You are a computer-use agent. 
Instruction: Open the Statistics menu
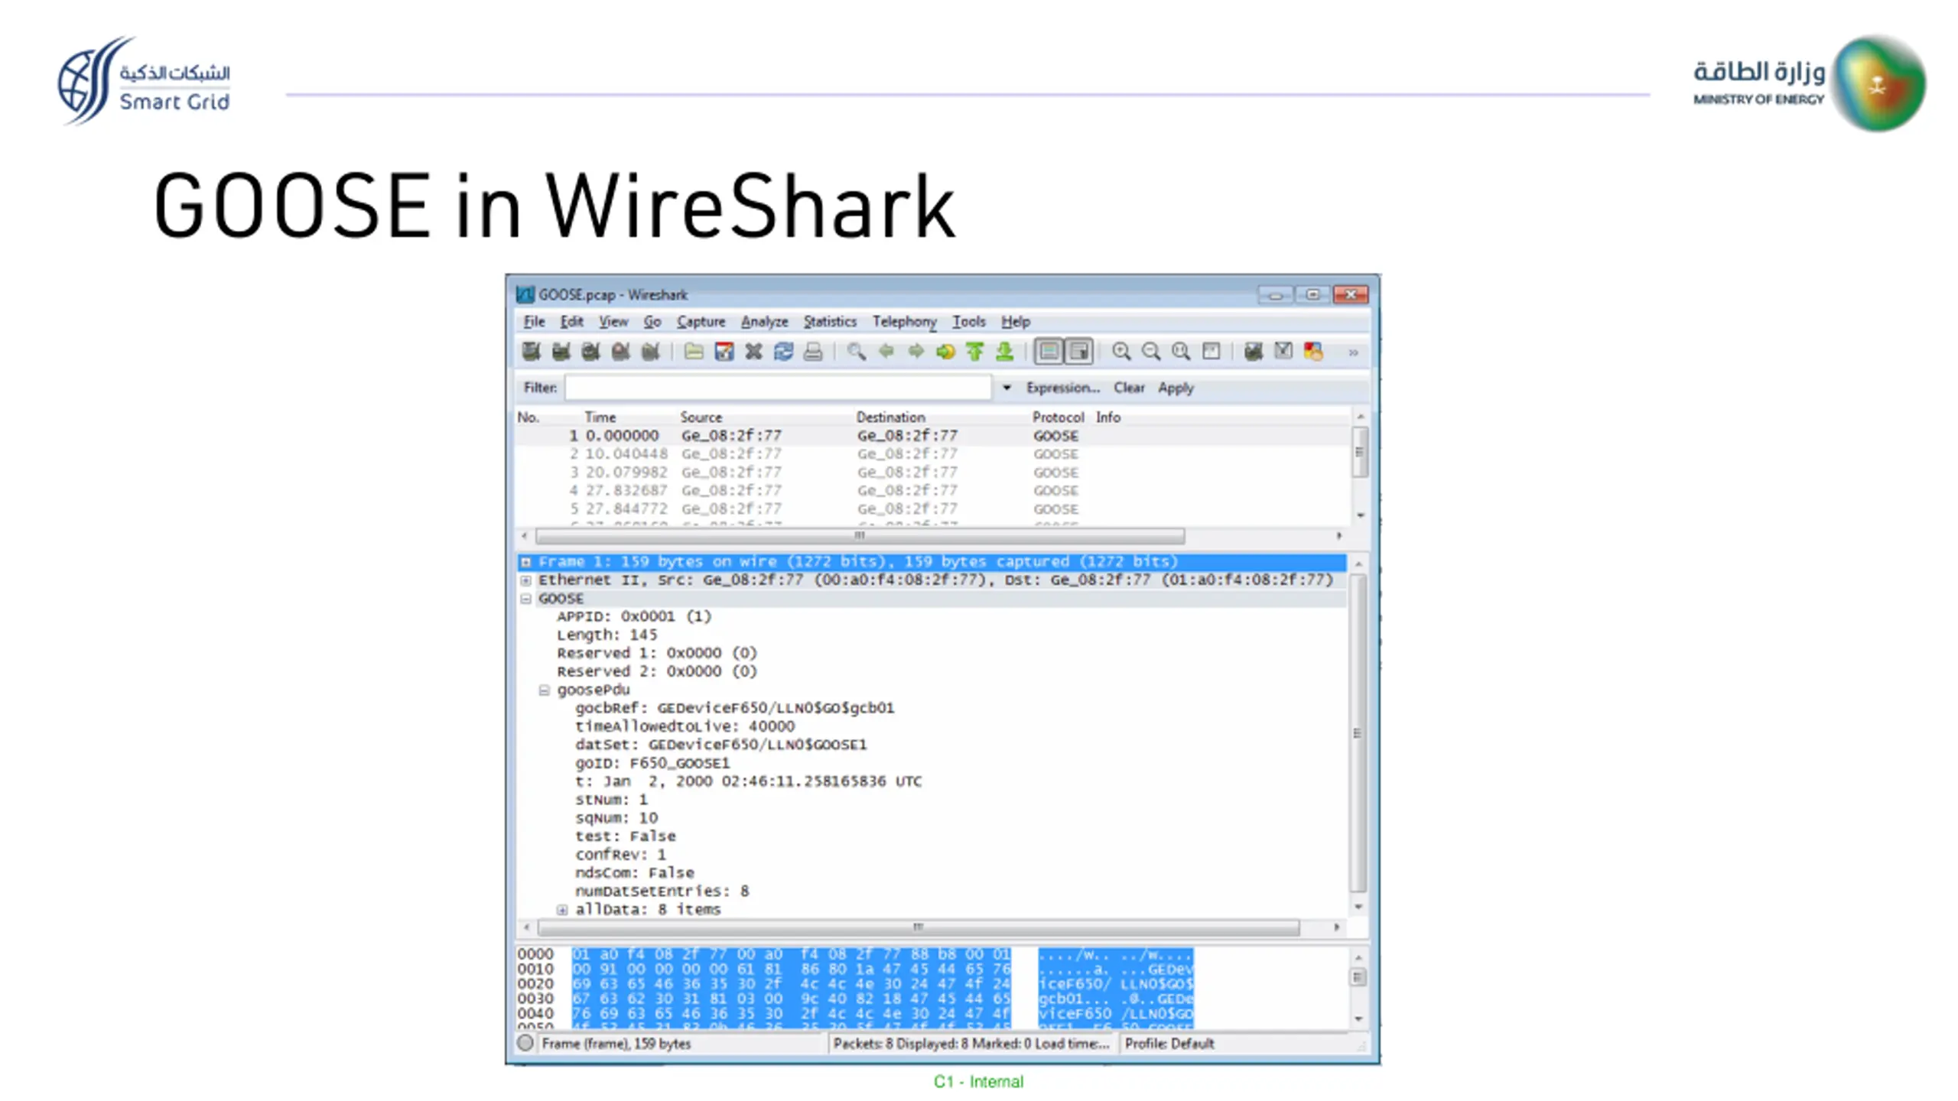point(830,322)
